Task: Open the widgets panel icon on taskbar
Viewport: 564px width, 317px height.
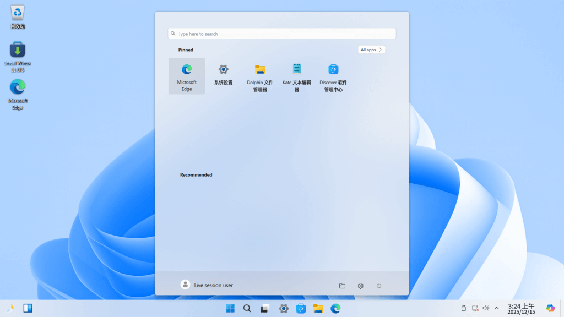Action: coord(28,308)
